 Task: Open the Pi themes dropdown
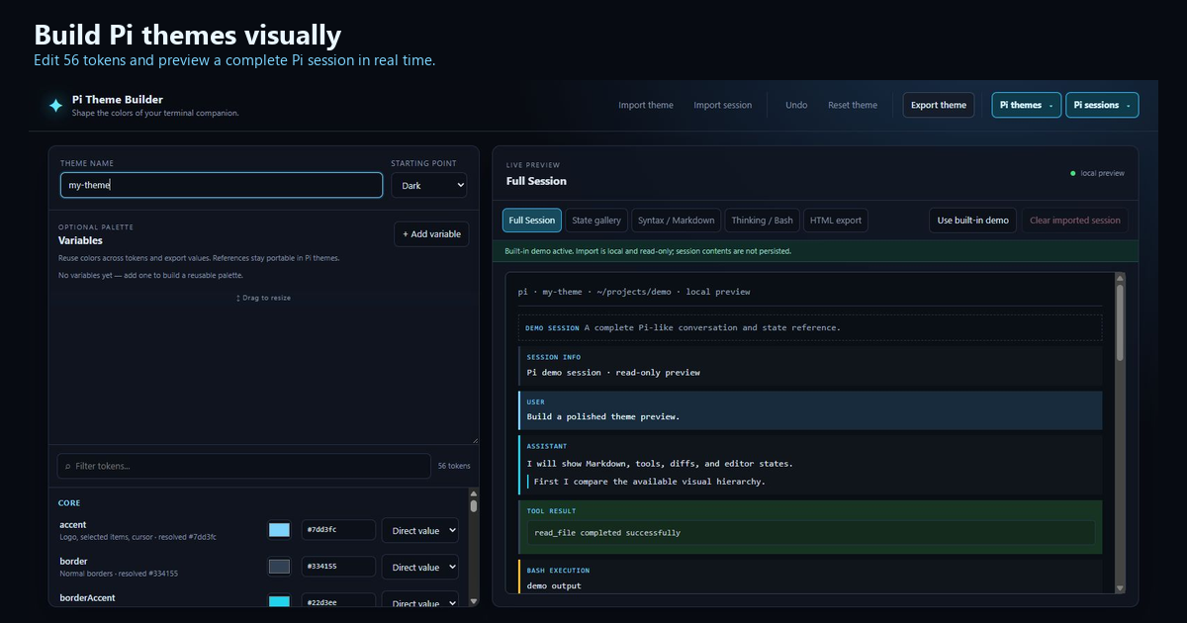click(1027, 105)
